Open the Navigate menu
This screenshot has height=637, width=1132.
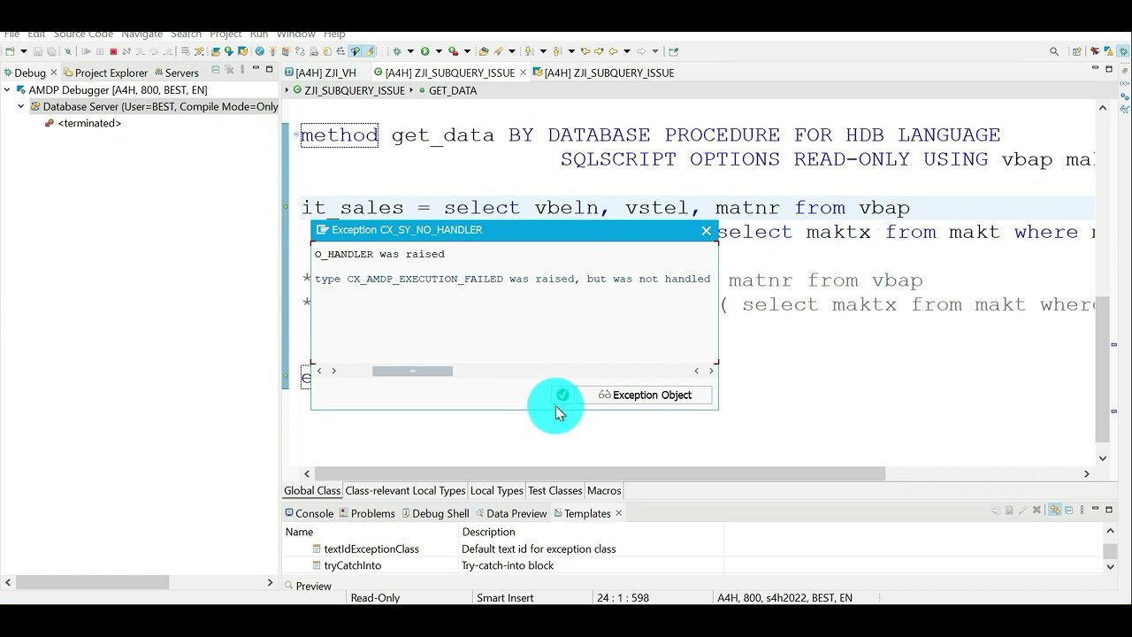[141, 35]
